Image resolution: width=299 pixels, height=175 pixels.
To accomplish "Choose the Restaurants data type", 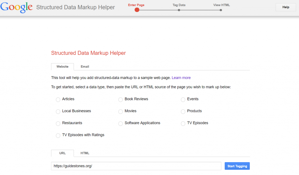I will [58, 124].
